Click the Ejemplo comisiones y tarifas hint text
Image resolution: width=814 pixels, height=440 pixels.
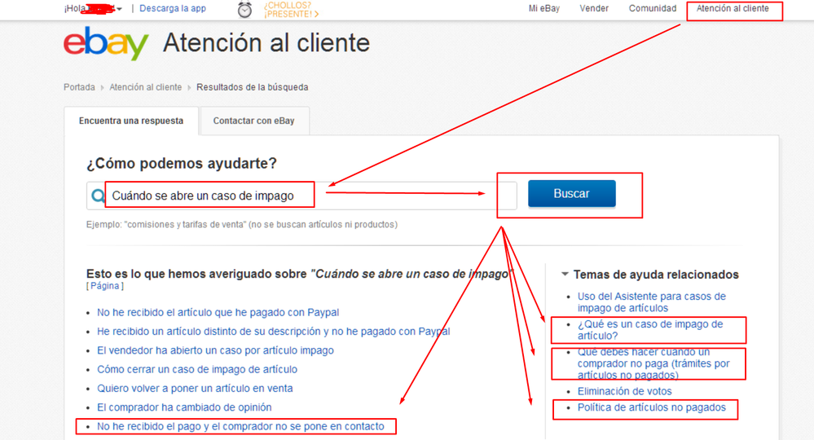point(242,225)
